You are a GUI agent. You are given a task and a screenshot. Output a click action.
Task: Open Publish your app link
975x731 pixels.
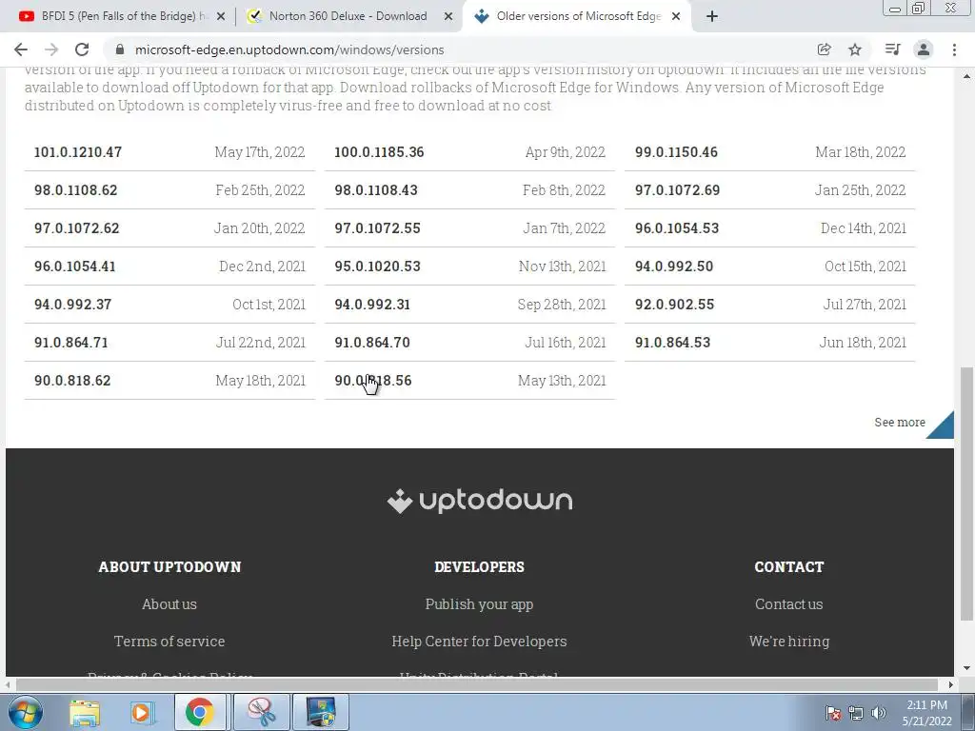coord(479,603)
